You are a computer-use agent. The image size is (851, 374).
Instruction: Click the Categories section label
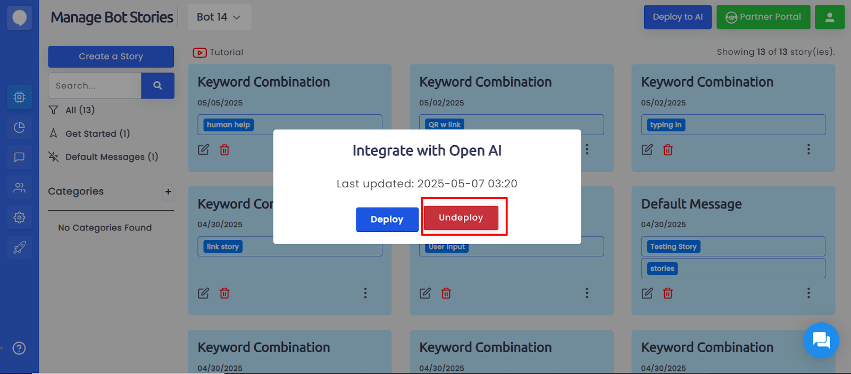pos(76,192)
